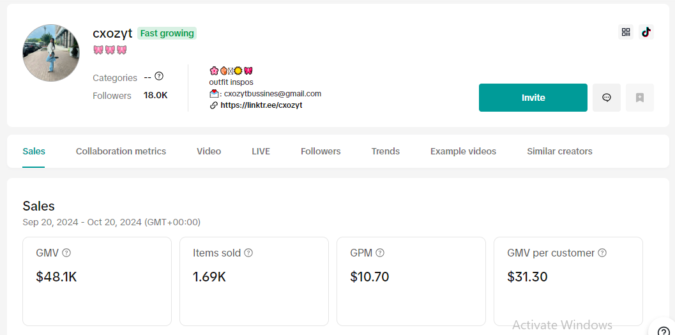
Task: Open the linktr.ee/cxozyt link
Action: (x=261, y=105)
